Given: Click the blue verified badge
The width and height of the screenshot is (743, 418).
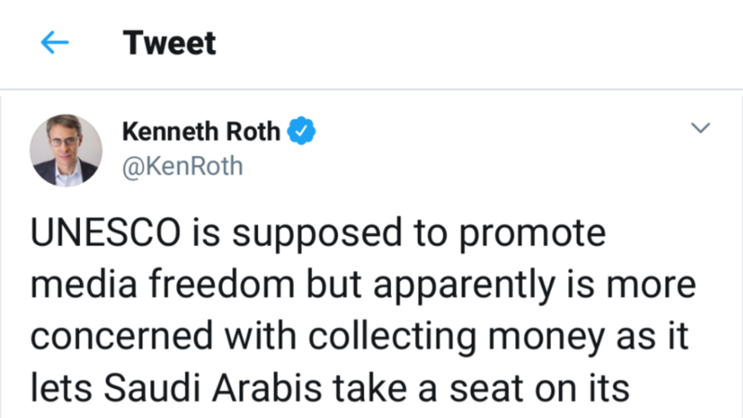Looking at the screenshot, I should tap(301, 133).
